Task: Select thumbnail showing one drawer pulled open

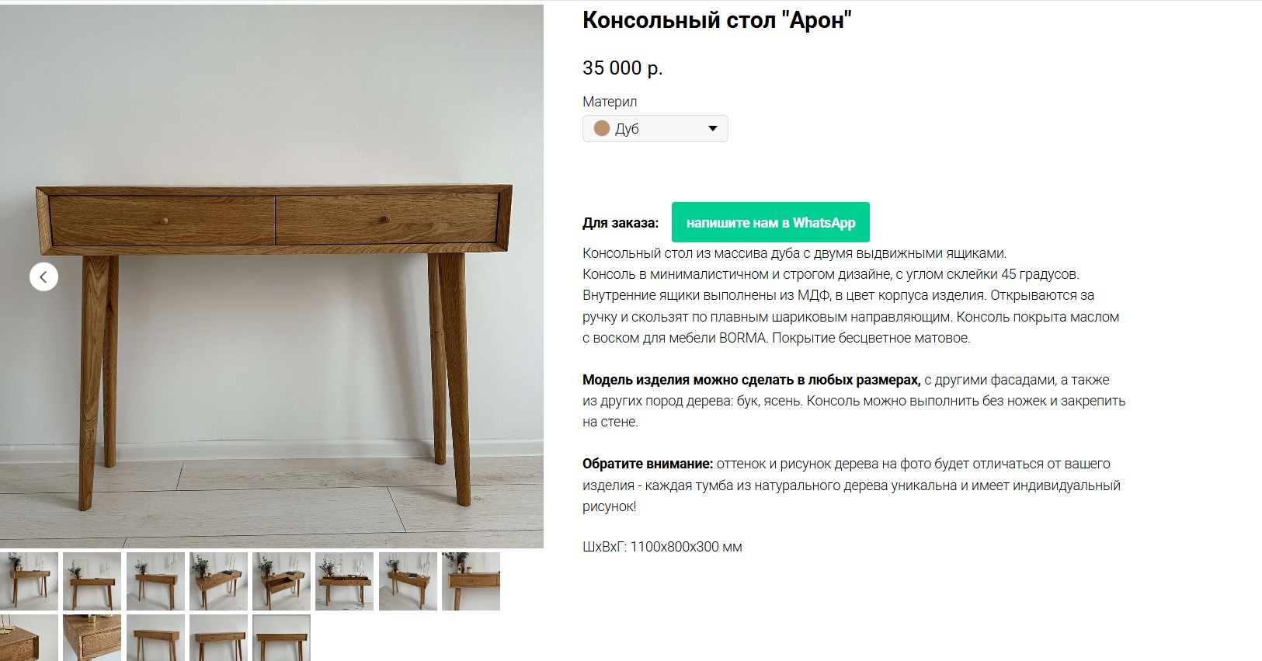Action: 282,581
